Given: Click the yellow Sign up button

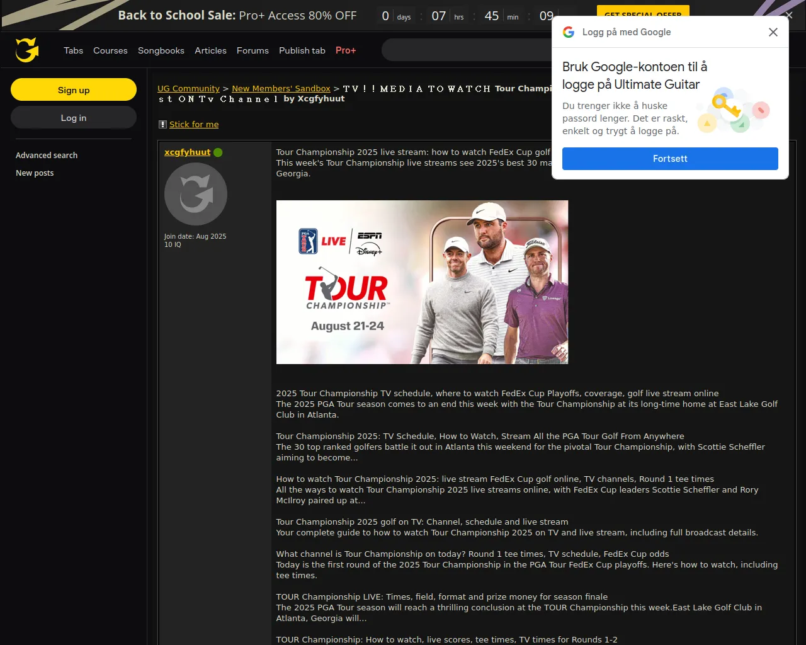Looking at the screenshot, I should pyautogui.click(x=74, y=90).
